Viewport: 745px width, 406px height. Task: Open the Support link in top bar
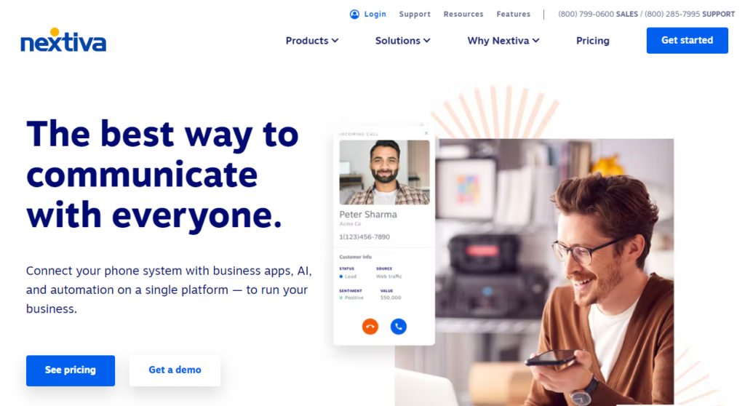tap(415, 15)
